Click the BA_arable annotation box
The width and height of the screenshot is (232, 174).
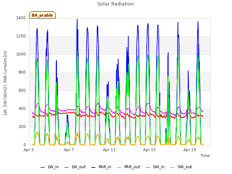(42, 15)
